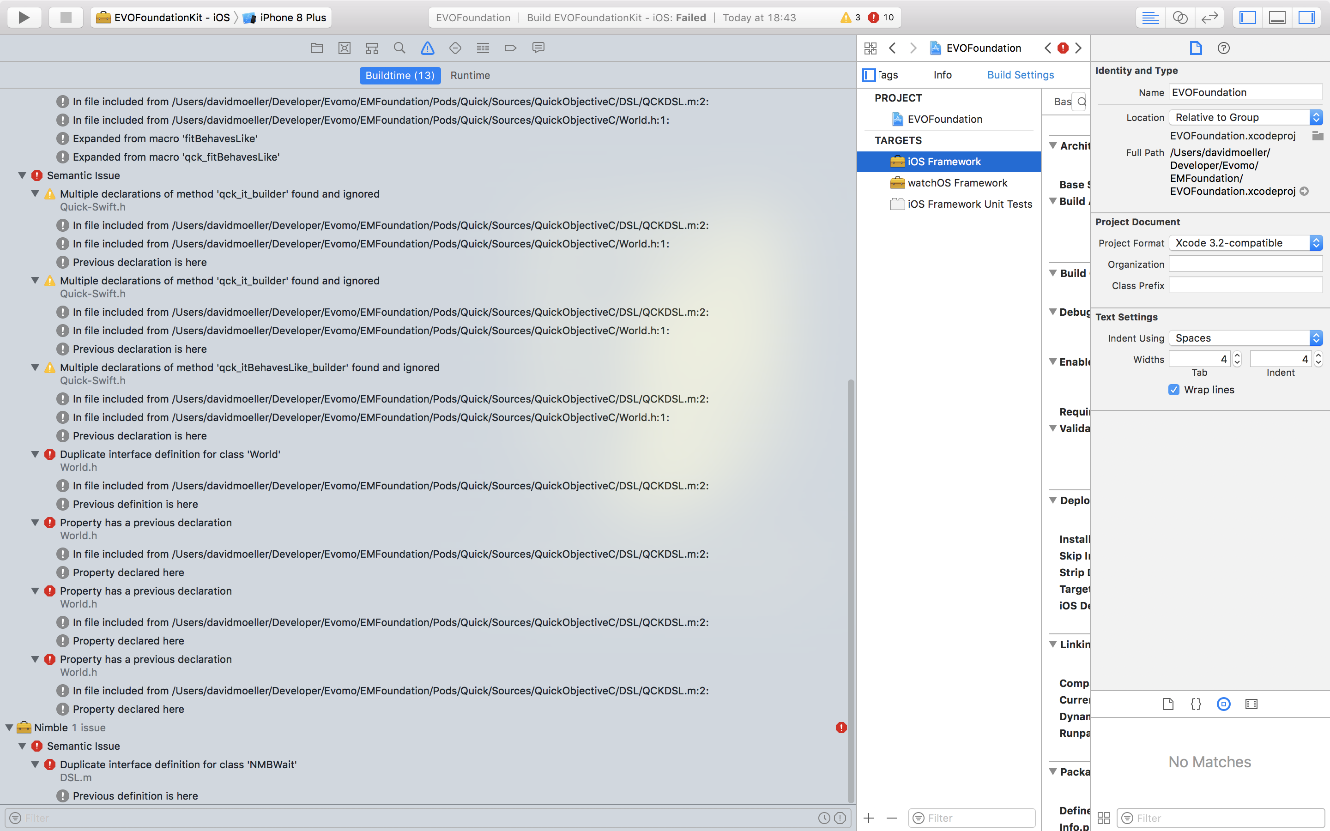Select the iOS Framework target
The image size is (1330, 831).
coord(949,162)
